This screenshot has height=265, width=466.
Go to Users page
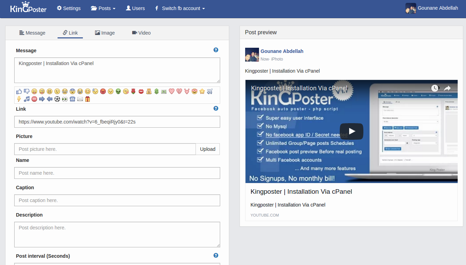pyautogui.click(x=135, y=8)
